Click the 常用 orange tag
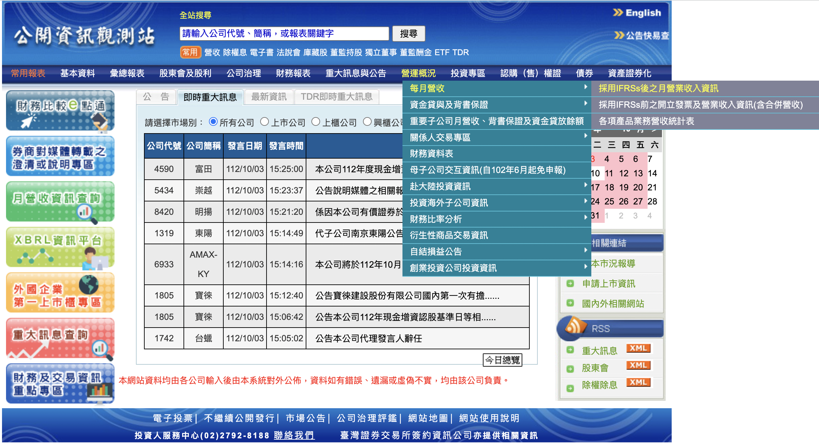819x443 pixels. pyautogui.click(x=190, y=52)
